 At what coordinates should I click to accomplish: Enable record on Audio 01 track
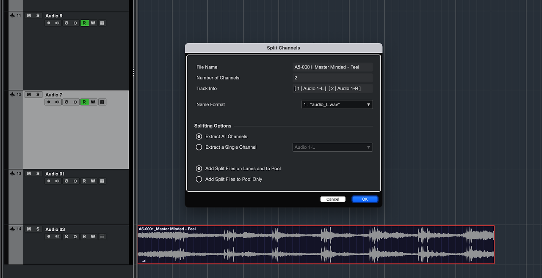coord(49,181)
